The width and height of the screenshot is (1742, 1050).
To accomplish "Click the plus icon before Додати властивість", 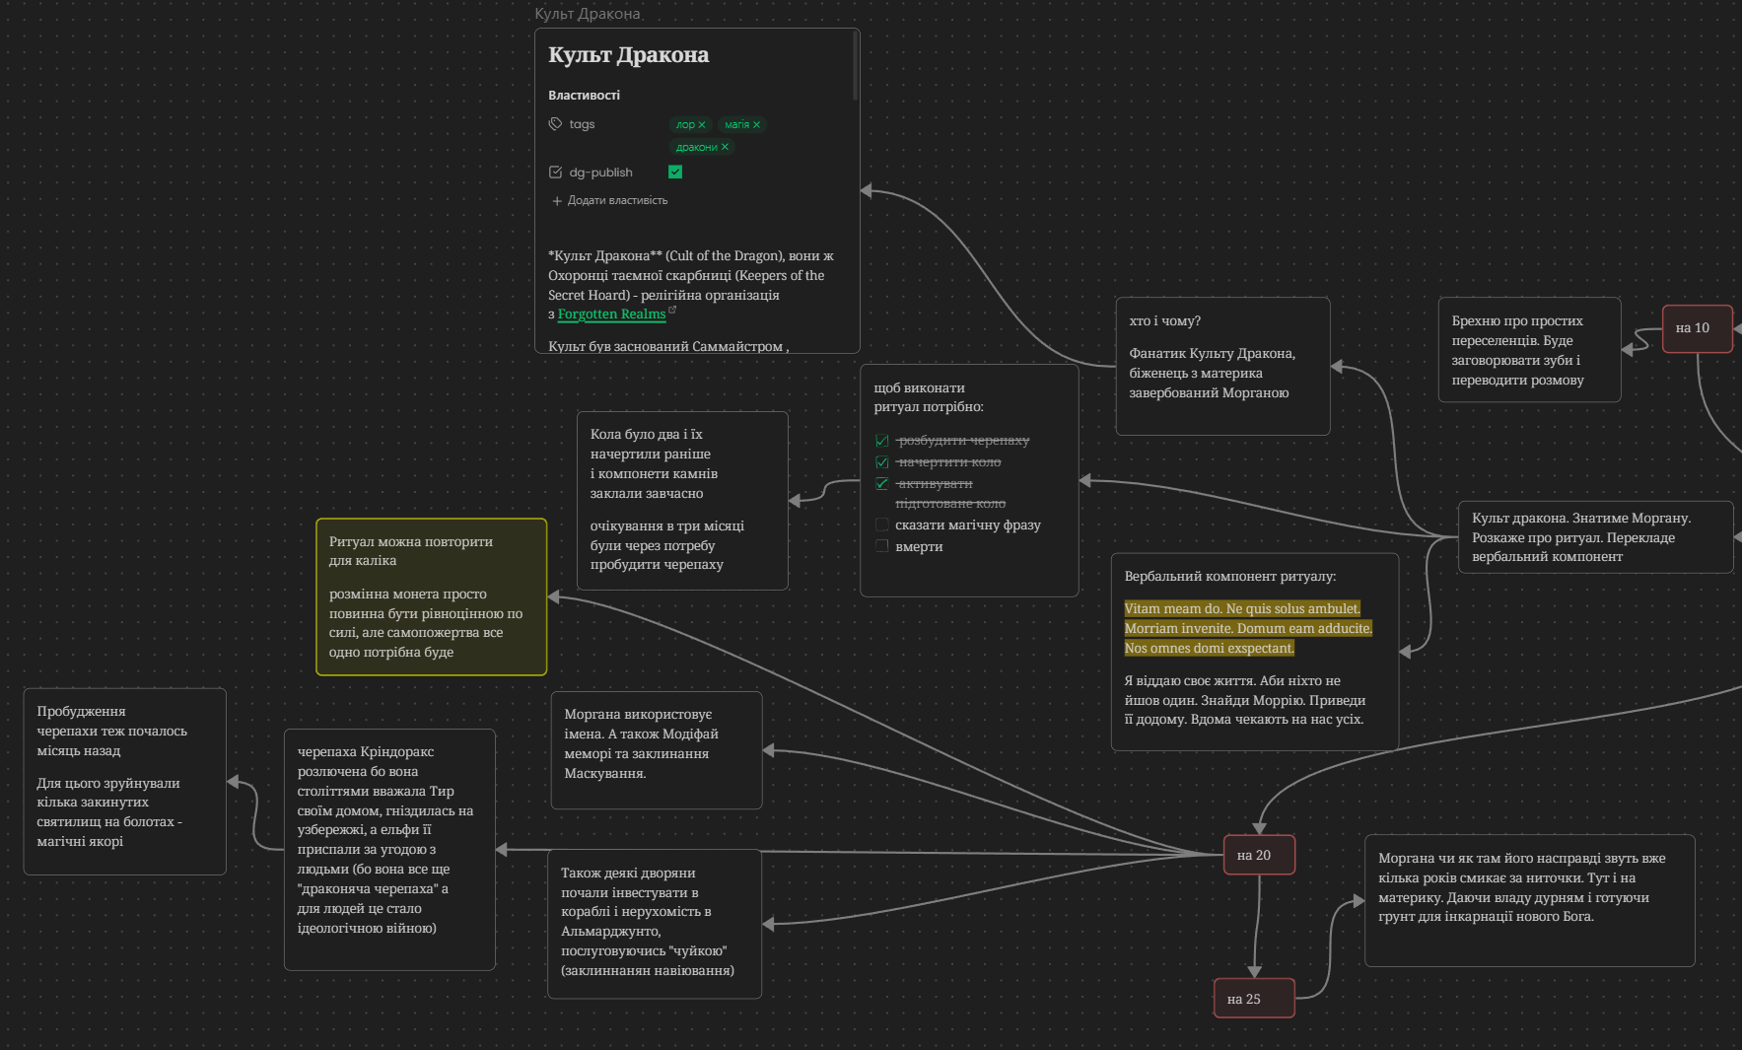I will (x=557, y=201).
